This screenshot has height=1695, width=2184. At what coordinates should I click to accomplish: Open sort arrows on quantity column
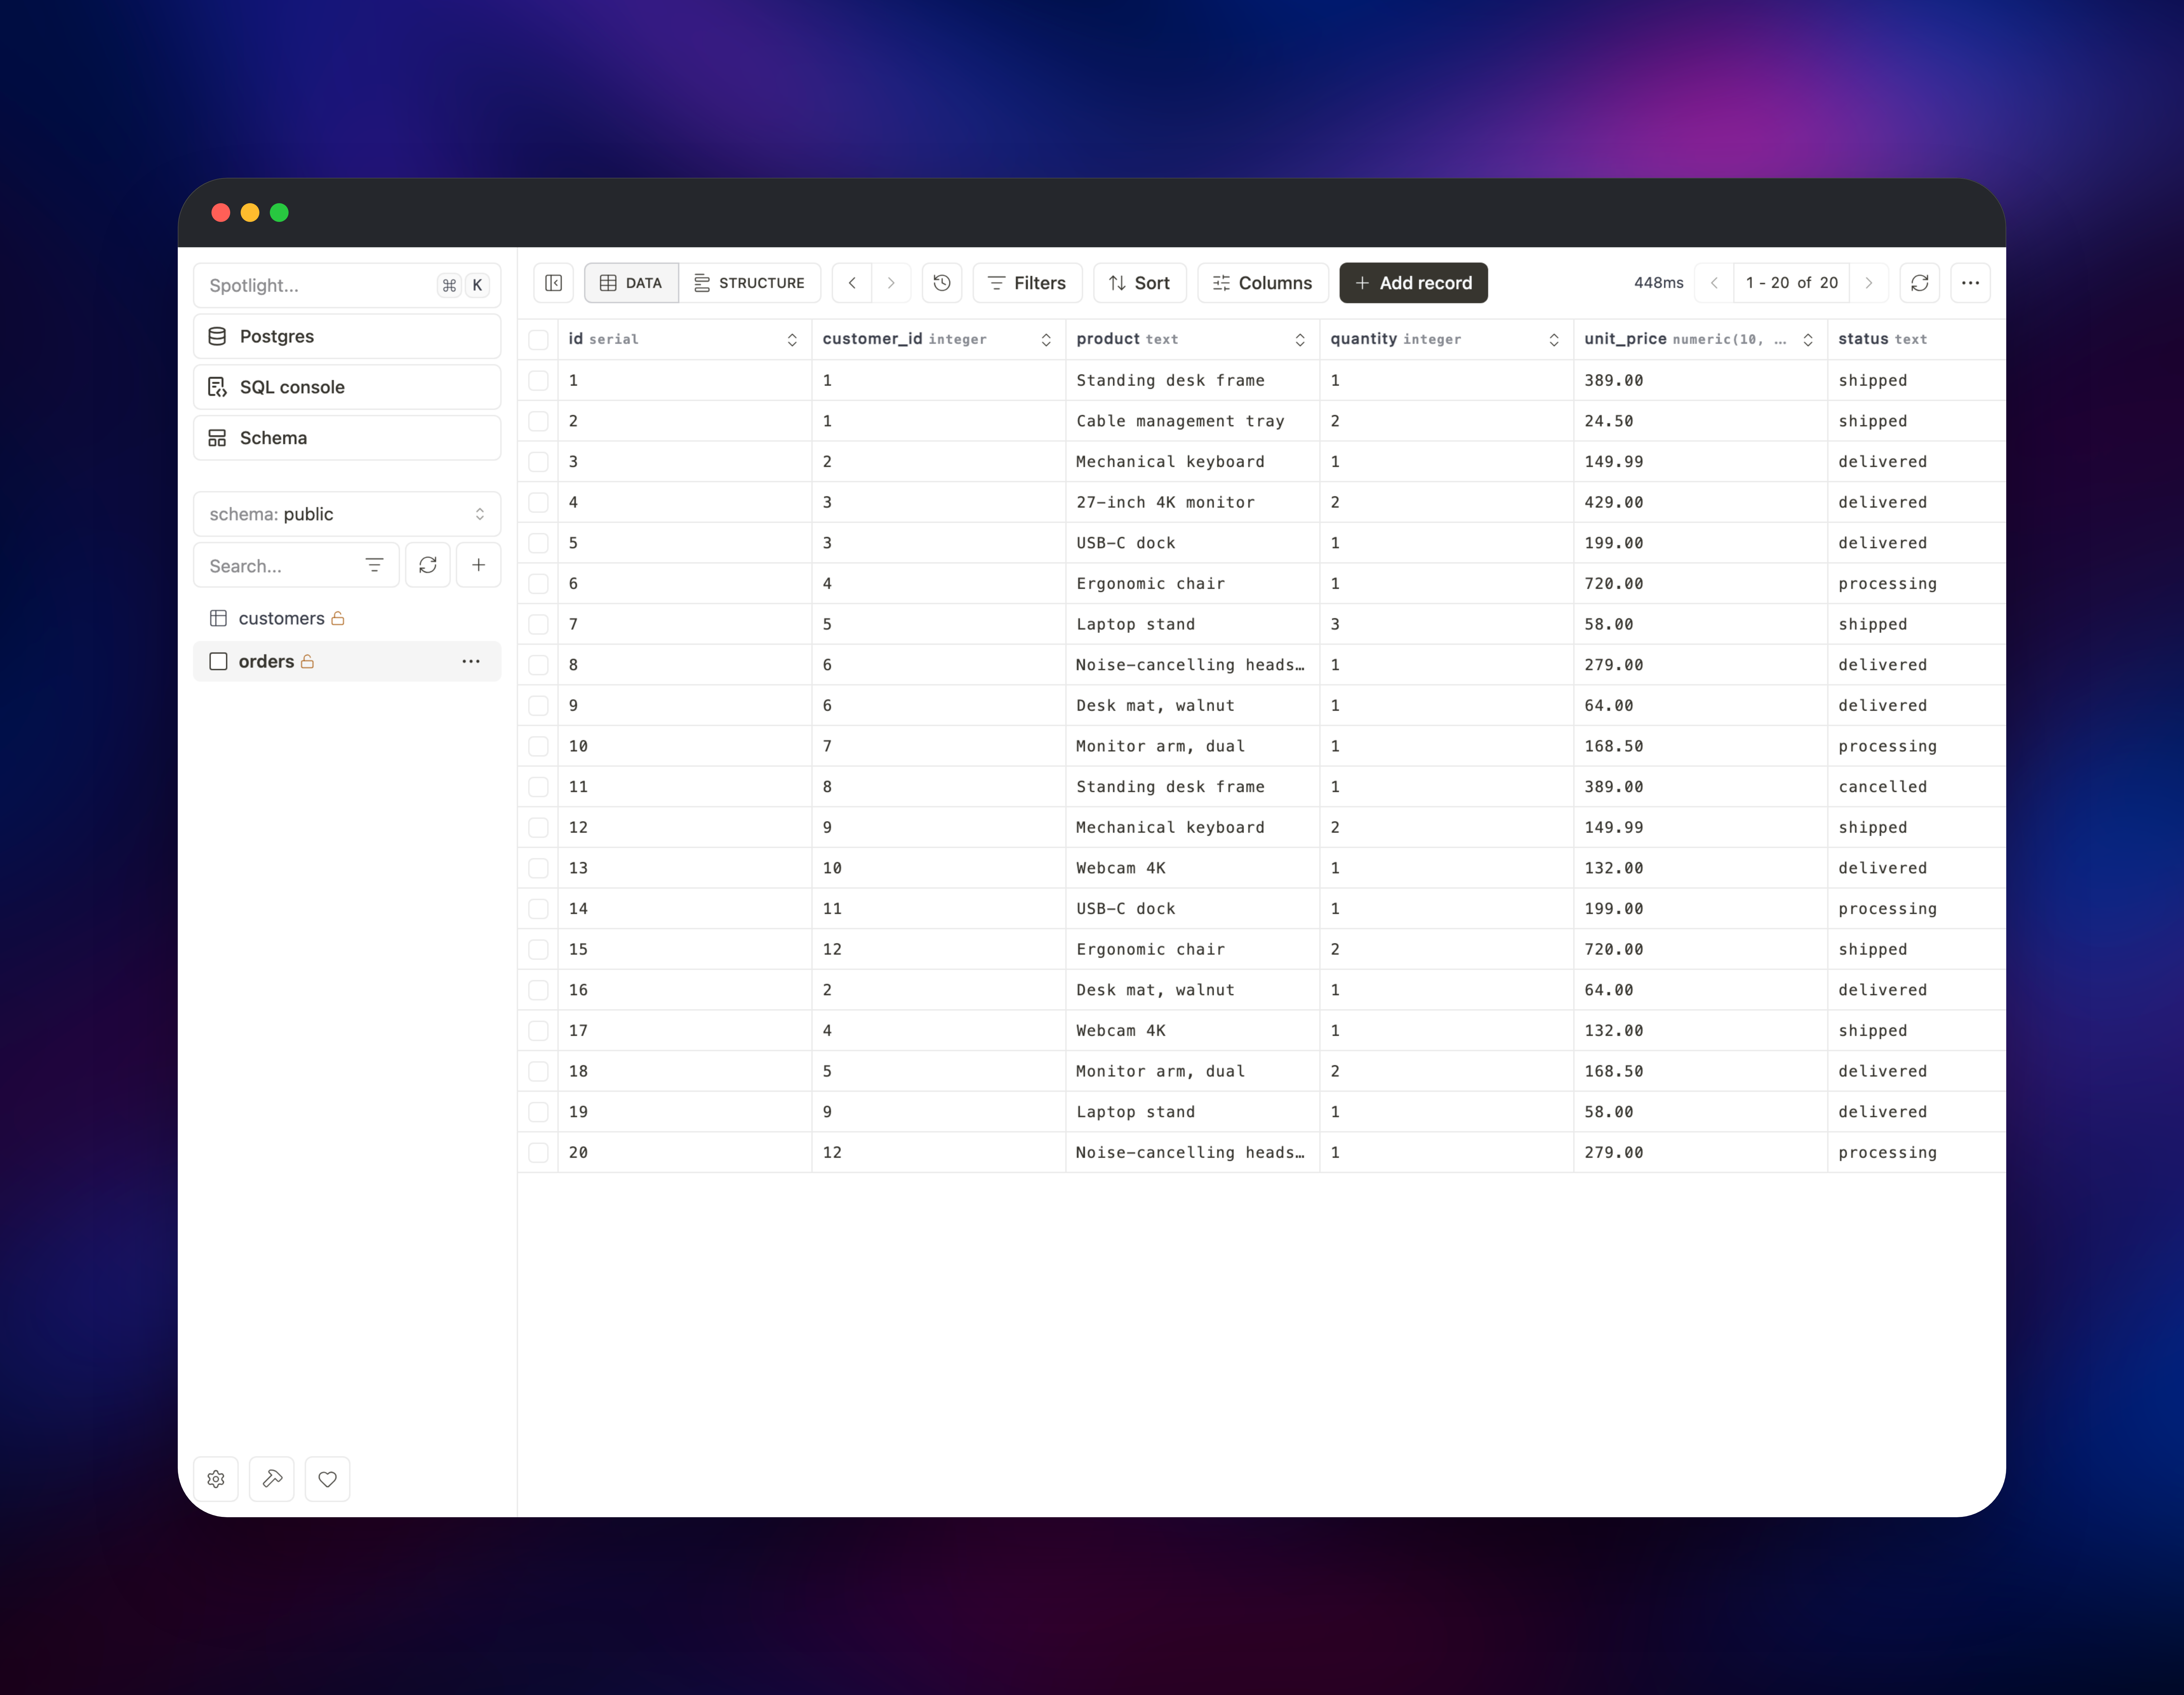coord(1554,340)
